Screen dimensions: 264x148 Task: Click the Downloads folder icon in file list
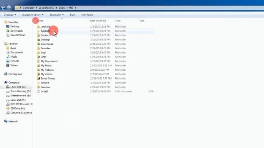(x=38, y=44)
